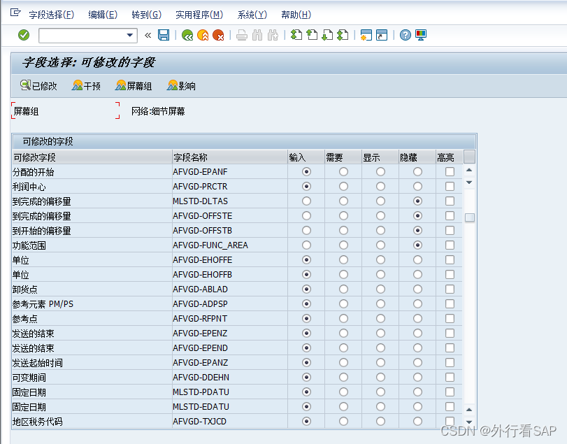The height and width of the screenshot is (444, 567).
Task: Select 输入 radio for AFVGD-FUNC_AREA row
Action: [x=306, y=245]
